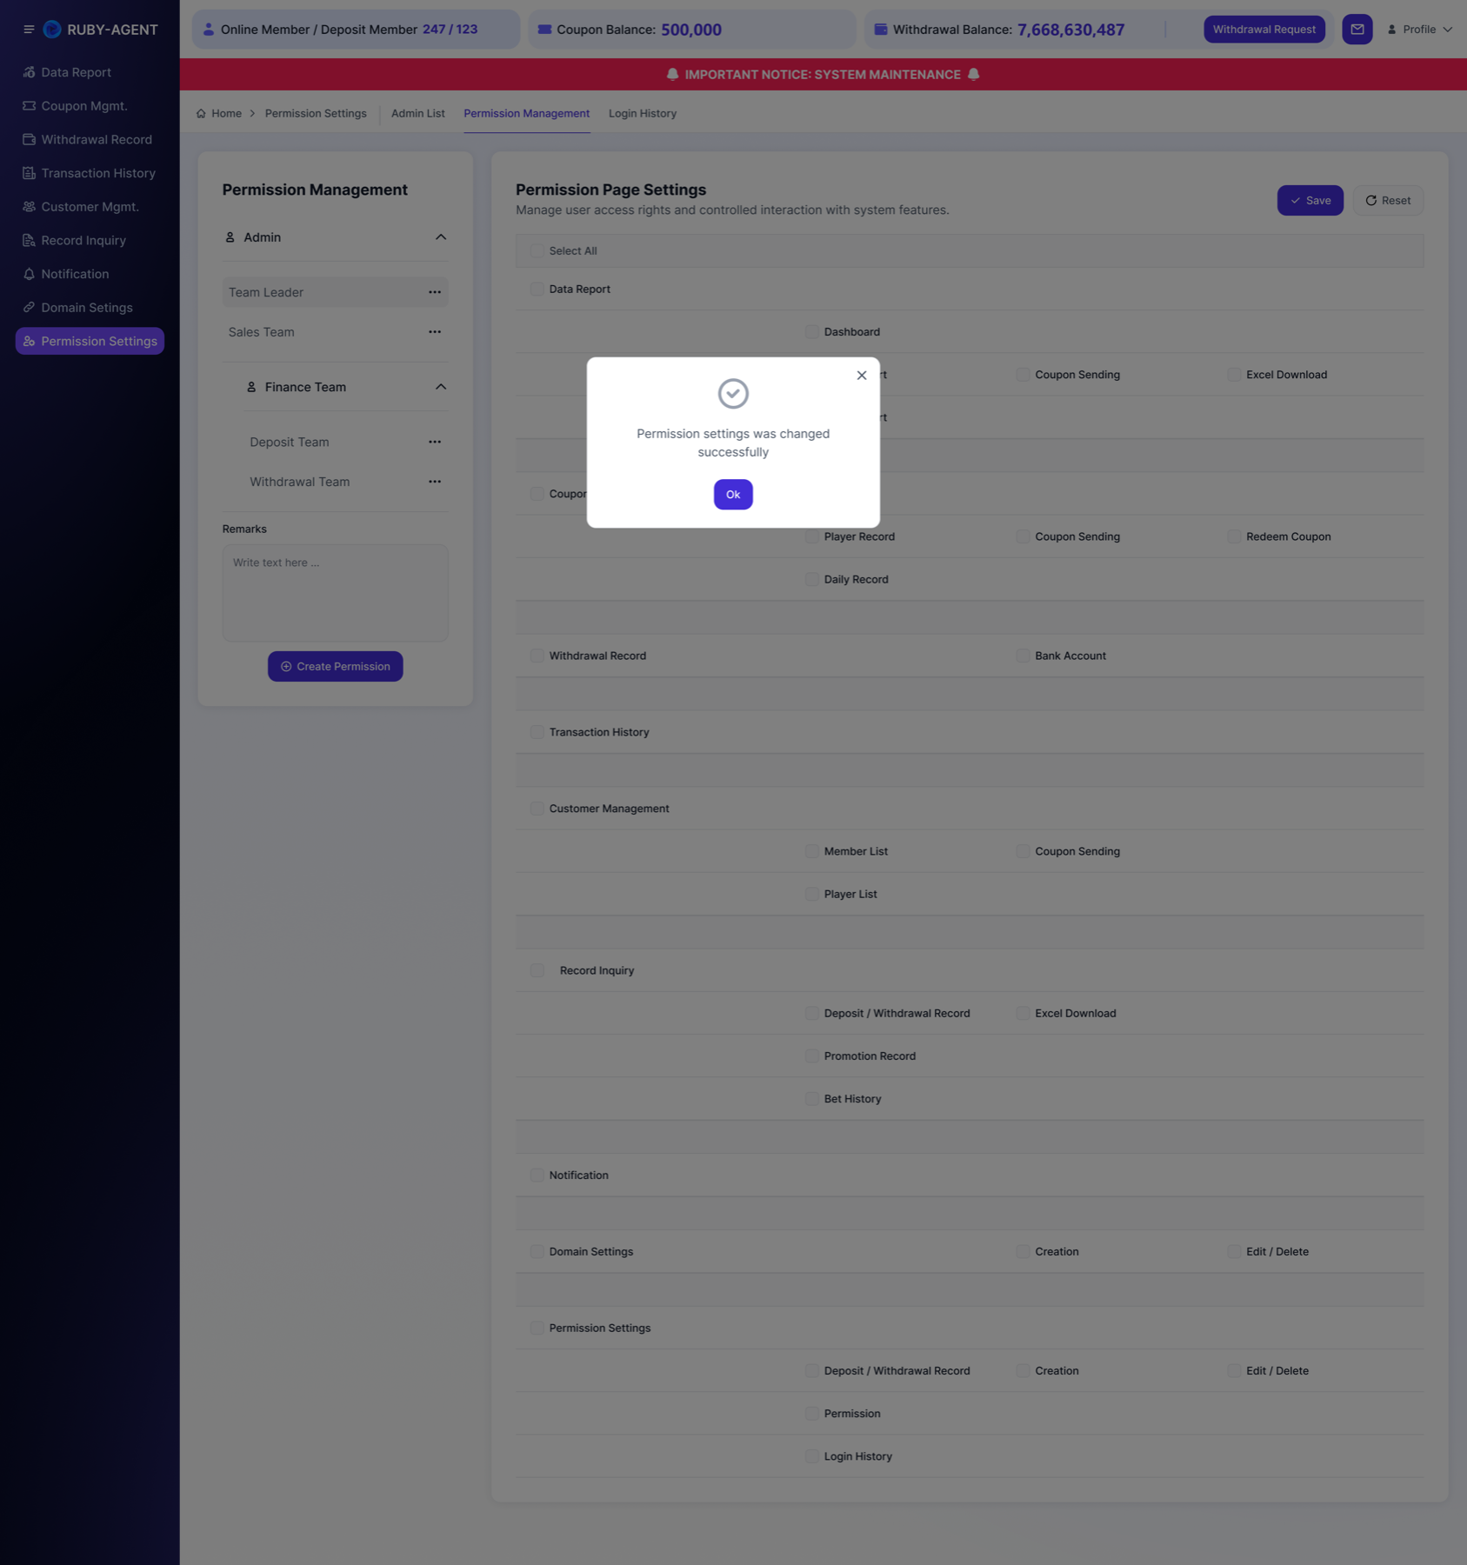Collapse the Finance Team section
Viewport: 1467px width, 1565px height.
(441, 387)
